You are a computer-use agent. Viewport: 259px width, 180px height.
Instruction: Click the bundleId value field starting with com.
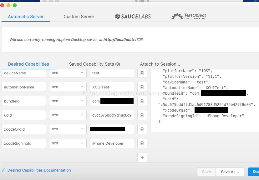click(x=112, y=101)
